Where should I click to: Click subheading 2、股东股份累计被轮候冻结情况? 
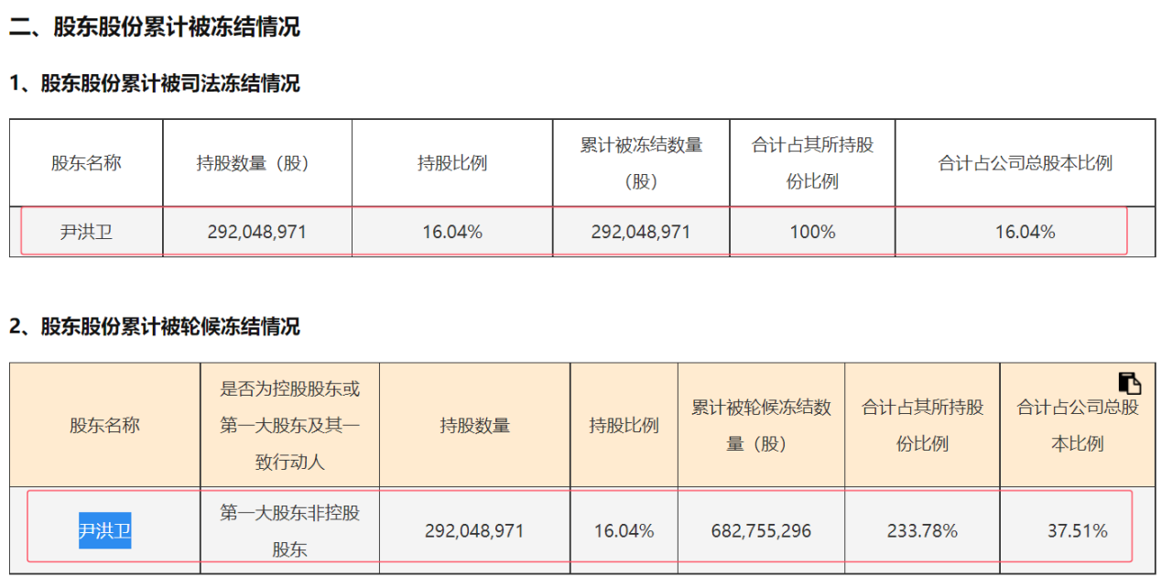155,326
